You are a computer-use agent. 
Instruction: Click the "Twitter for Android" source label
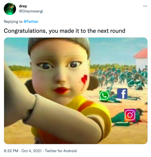coord(61,151)
